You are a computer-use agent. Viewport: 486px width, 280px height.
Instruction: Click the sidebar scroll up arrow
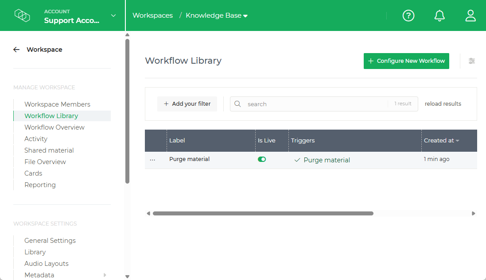tap(127, 35)
